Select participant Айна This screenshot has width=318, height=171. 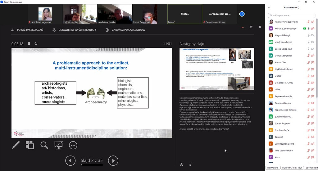(x=291, y=90)
